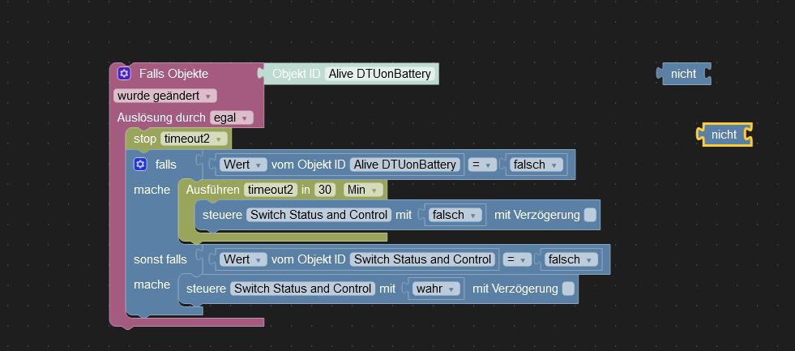Select the unhighlighted blue nicht block
The width and height of the screenshot is (795, 351).
(683, 74)
